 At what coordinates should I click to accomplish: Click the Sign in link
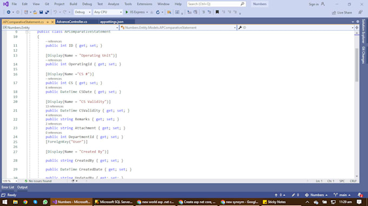tap(314, 4)
